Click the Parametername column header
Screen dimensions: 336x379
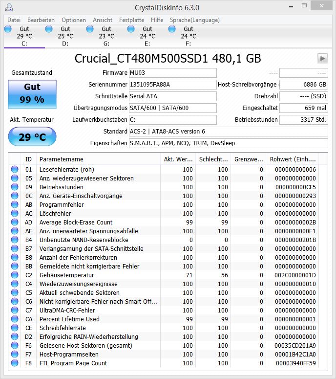[x=98, y=159]
